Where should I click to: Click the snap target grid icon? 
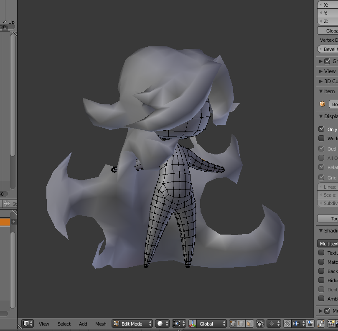[310, 323]
